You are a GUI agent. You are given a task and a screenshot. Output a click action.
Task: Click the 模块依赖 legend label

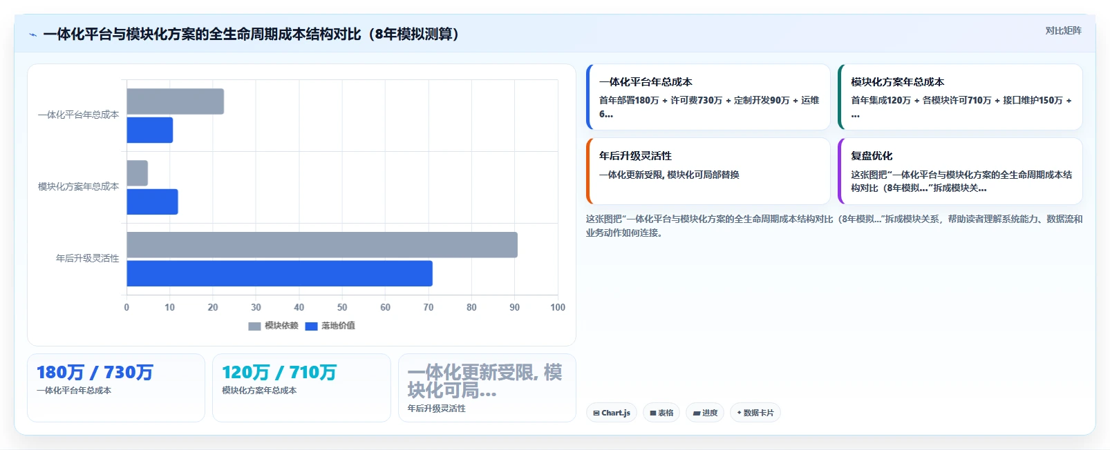(281, 326)
